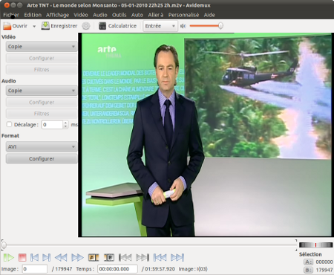334x275 pixels.
Task: Jump to next keyframe with double-right arrows
Action: pyautogui.click(x=77, y=258)
